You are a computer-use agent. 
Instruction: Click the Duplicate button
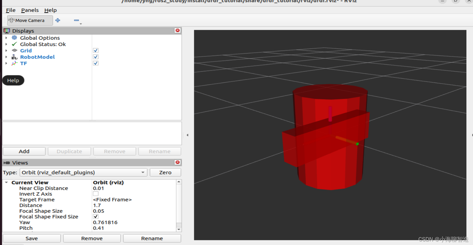click(x=69, y=151)
